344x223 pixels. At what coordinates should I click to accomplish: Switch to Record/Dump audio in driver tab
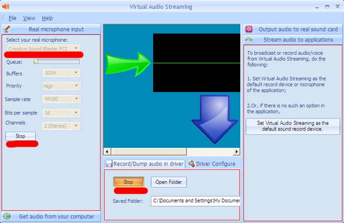145,164
